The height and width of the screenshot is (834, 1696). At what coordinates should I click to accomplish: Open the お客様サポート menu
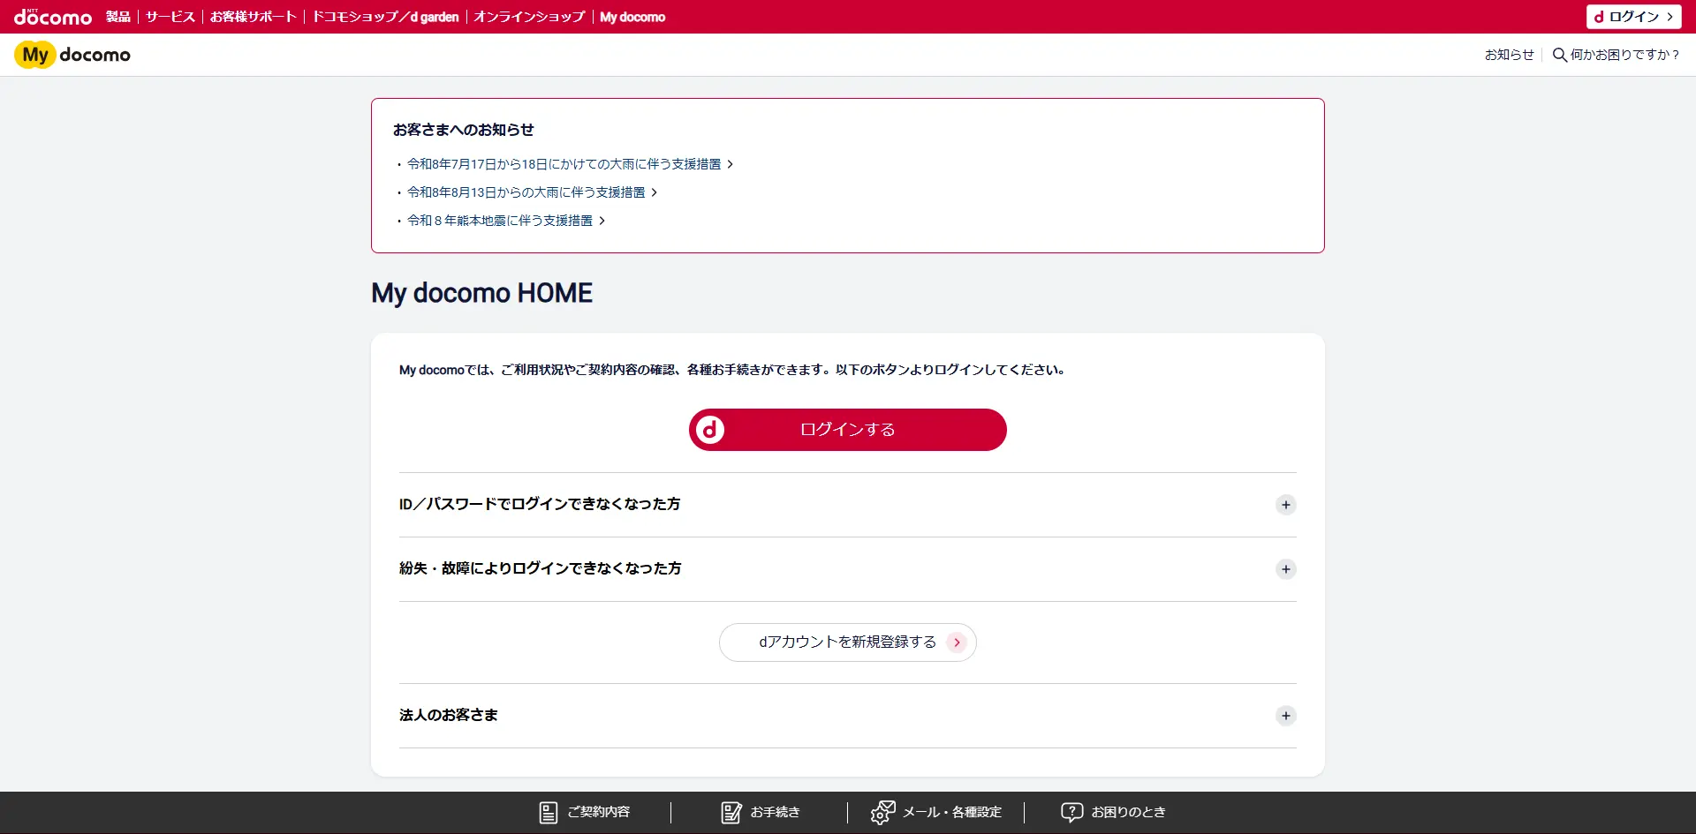(254, 17)
